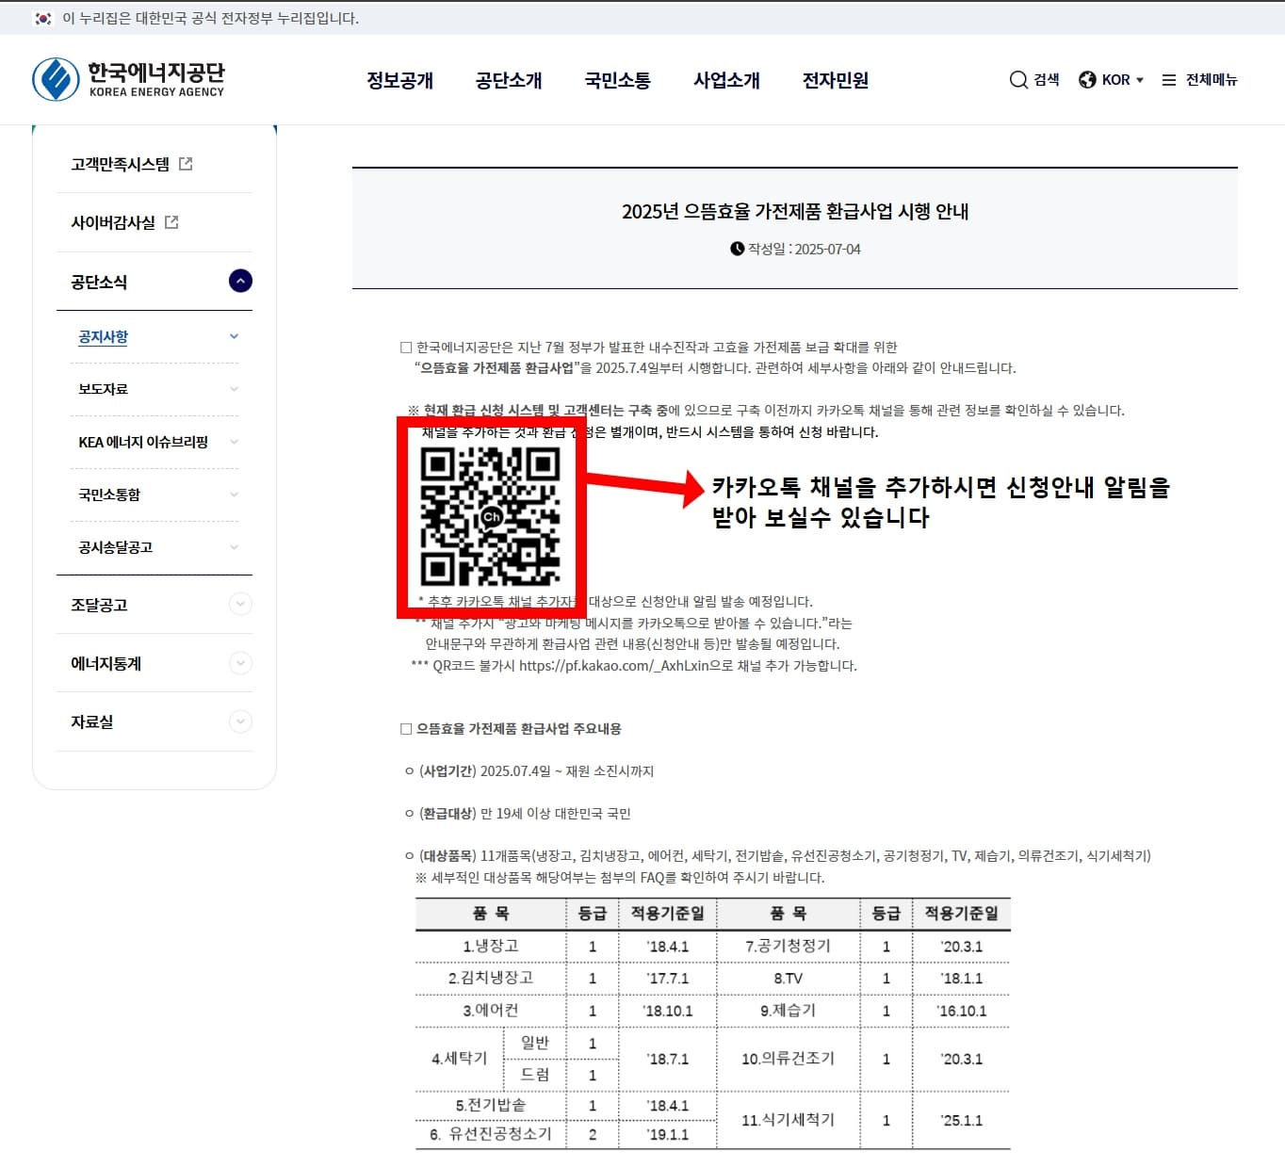Viewport: 1285px width, 1167px height.
Task: Click the article title 2025년 으뜸효율 가전제품 환급사업 시행 안내
Action: tap(795, 211)
